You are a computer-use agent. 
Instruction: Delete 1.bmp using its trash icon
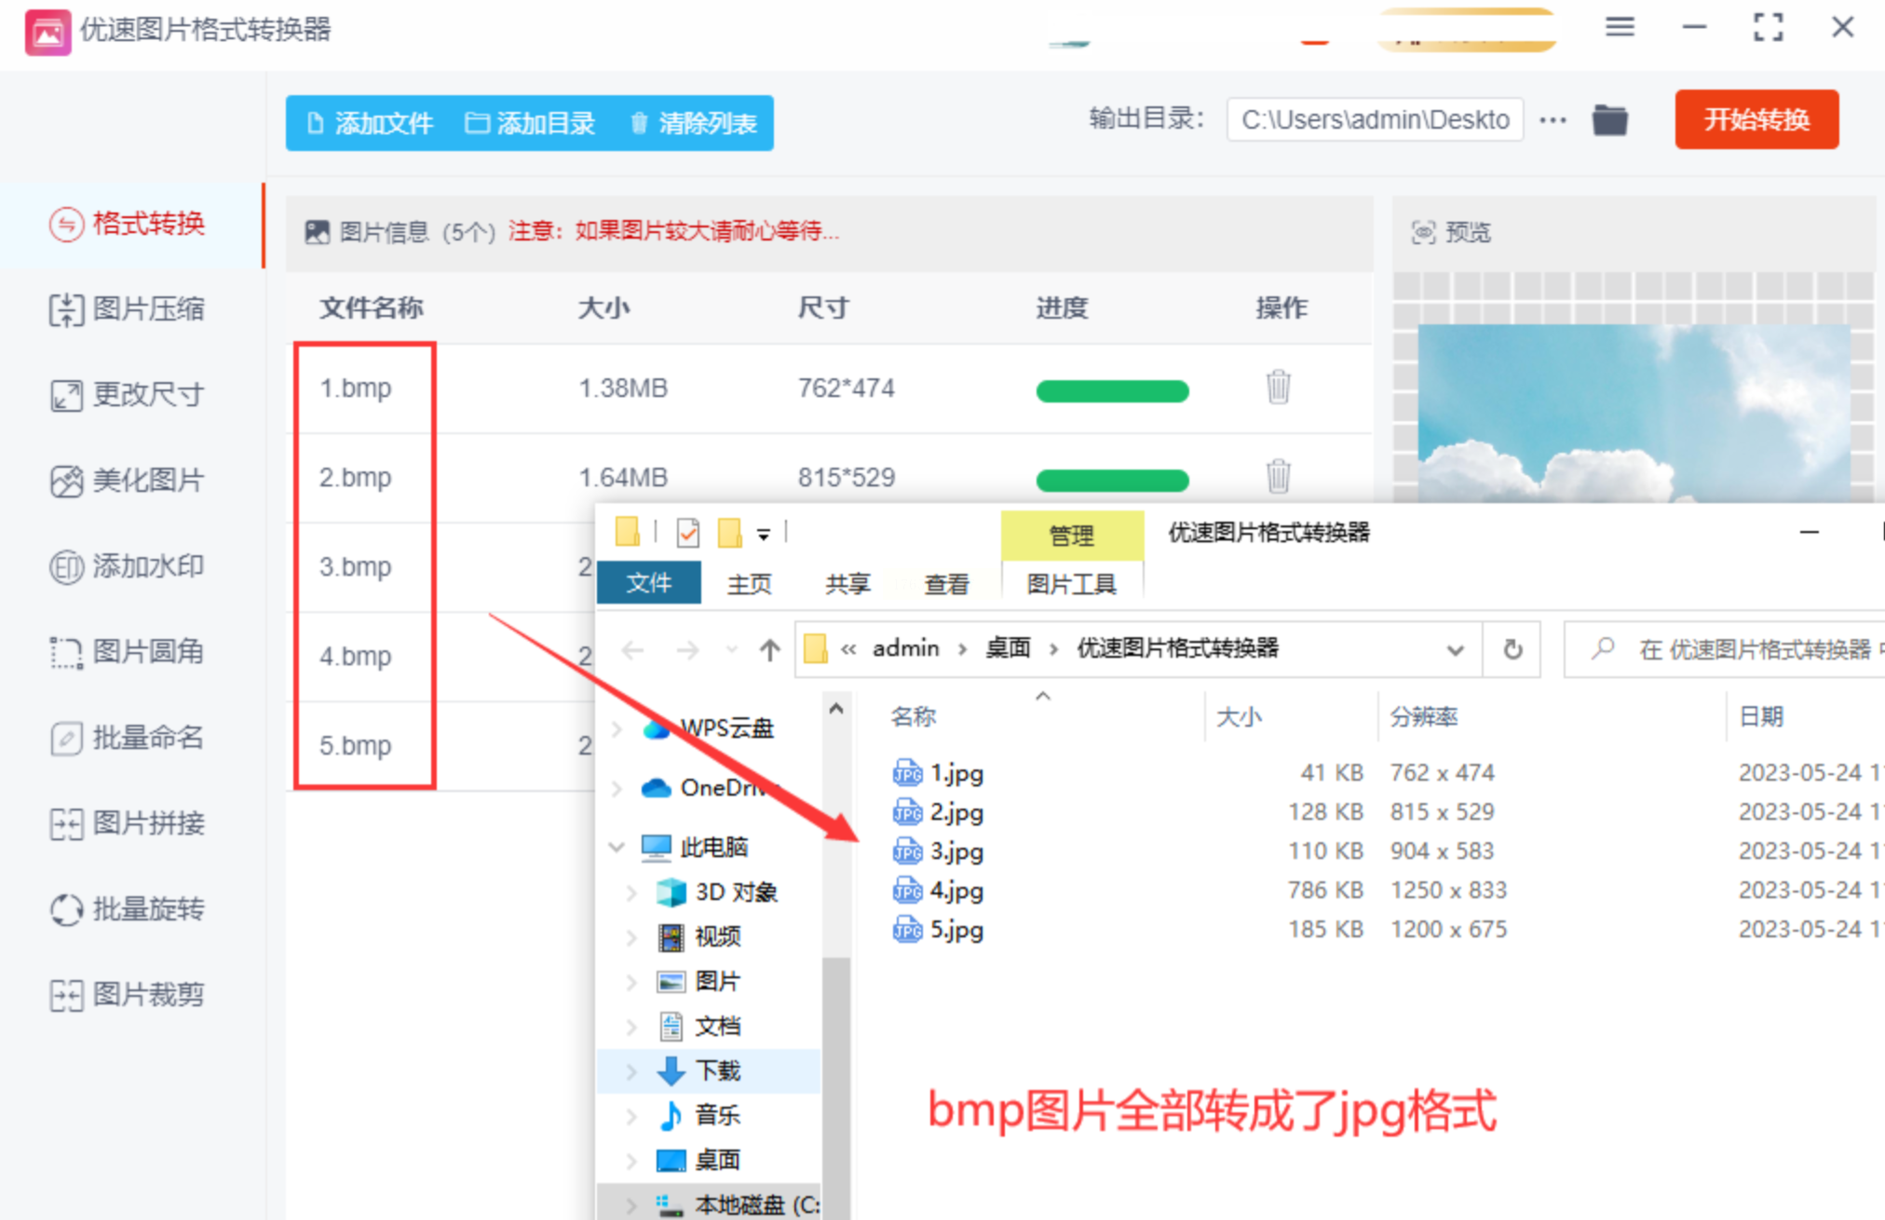pos(1278,386)
